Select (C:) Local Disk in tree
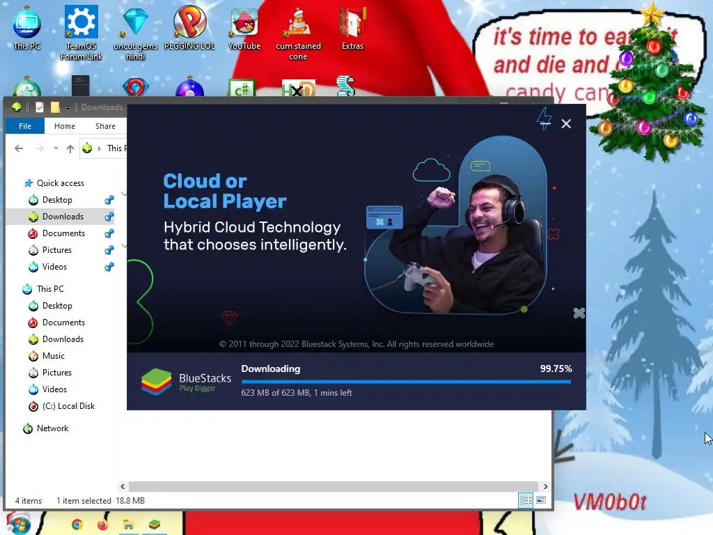 coord(68,406)
